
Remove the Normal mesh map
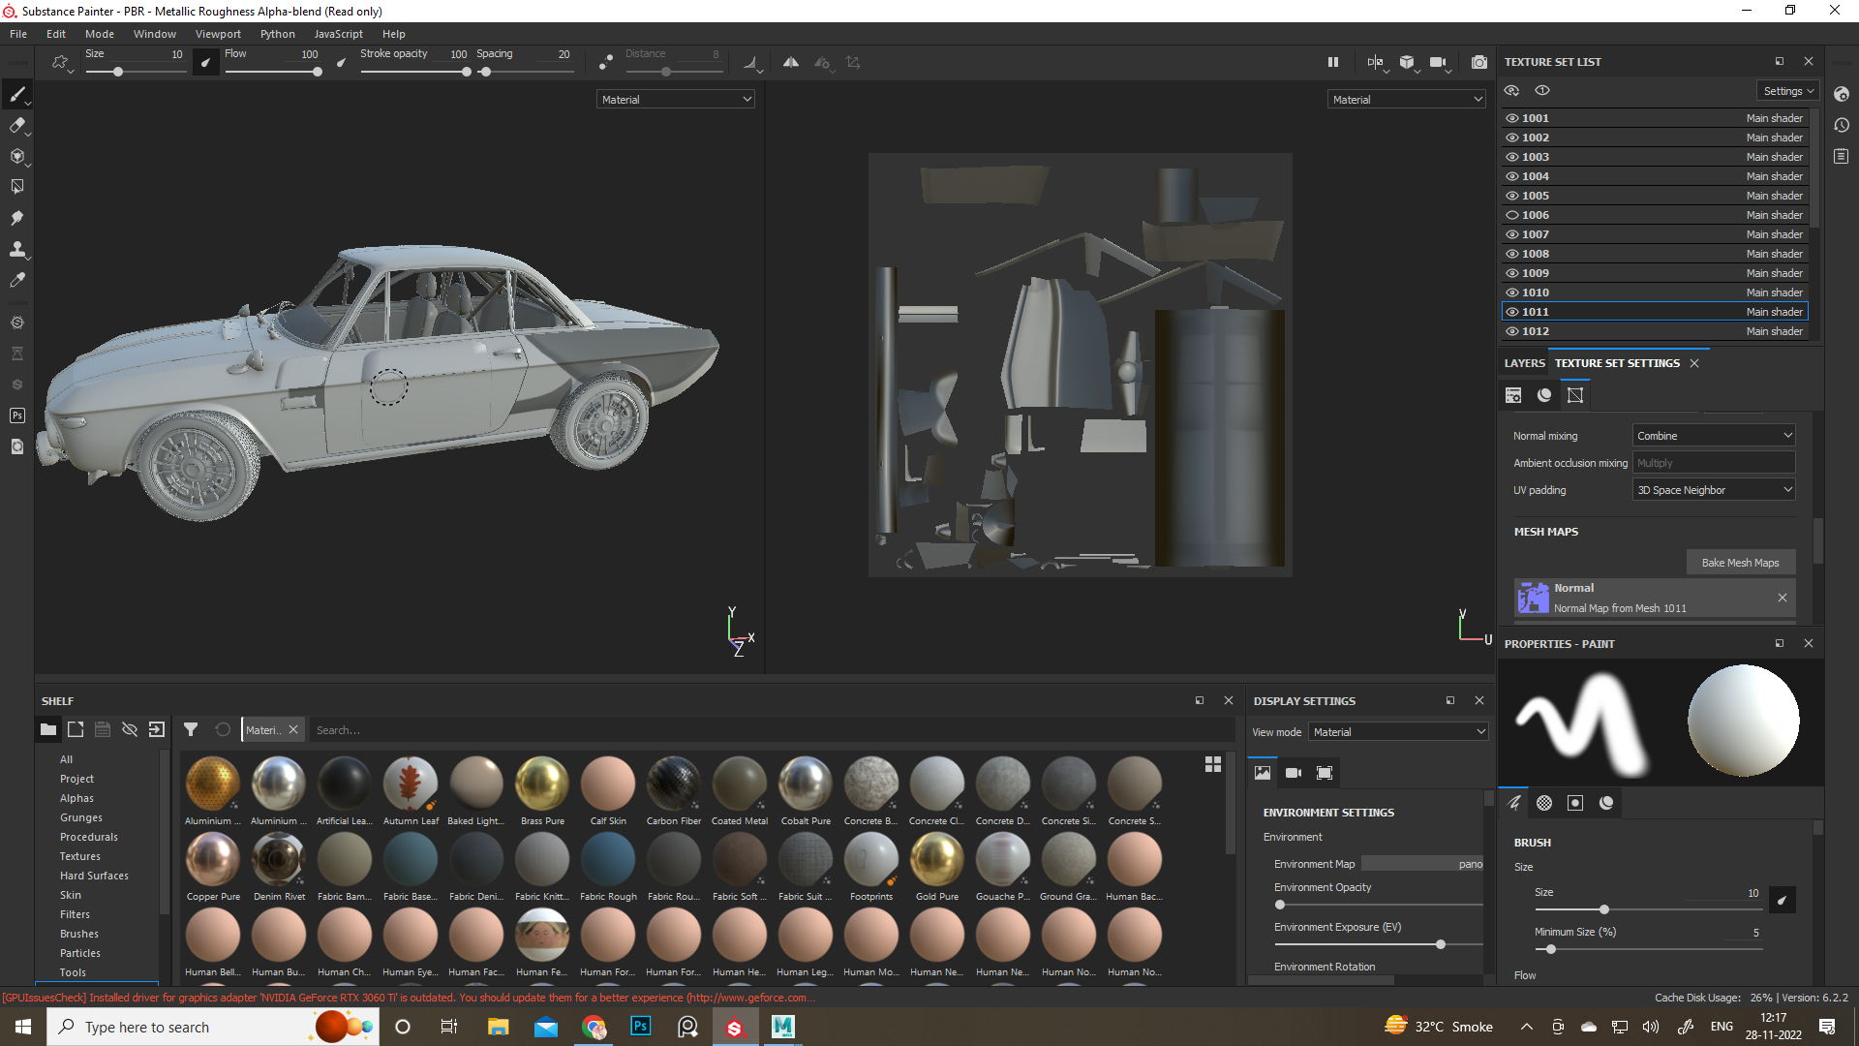1783,598
